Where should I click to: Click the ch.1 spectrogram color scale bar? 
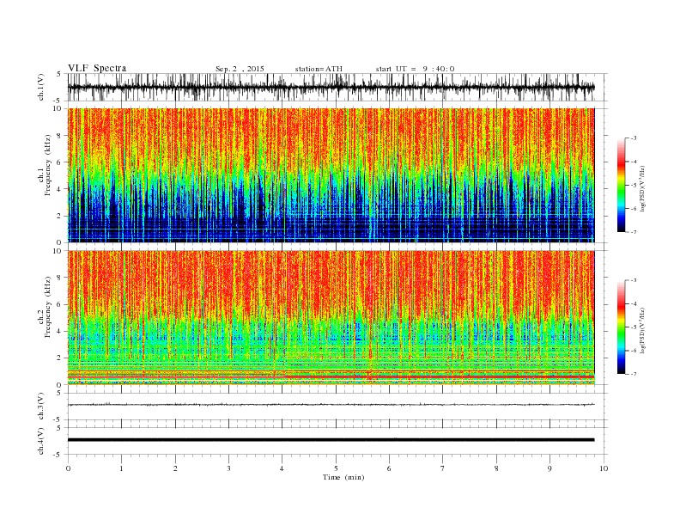(622, 186)
